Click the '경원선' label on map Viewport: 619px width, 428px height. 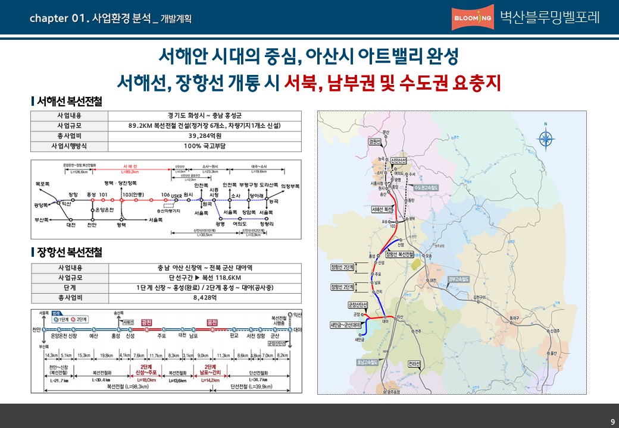(374, 141)
